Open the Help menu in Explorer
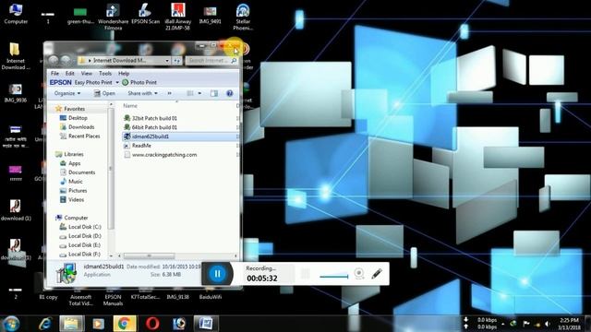The image size is (591, 332). click(x=124, y=73)
